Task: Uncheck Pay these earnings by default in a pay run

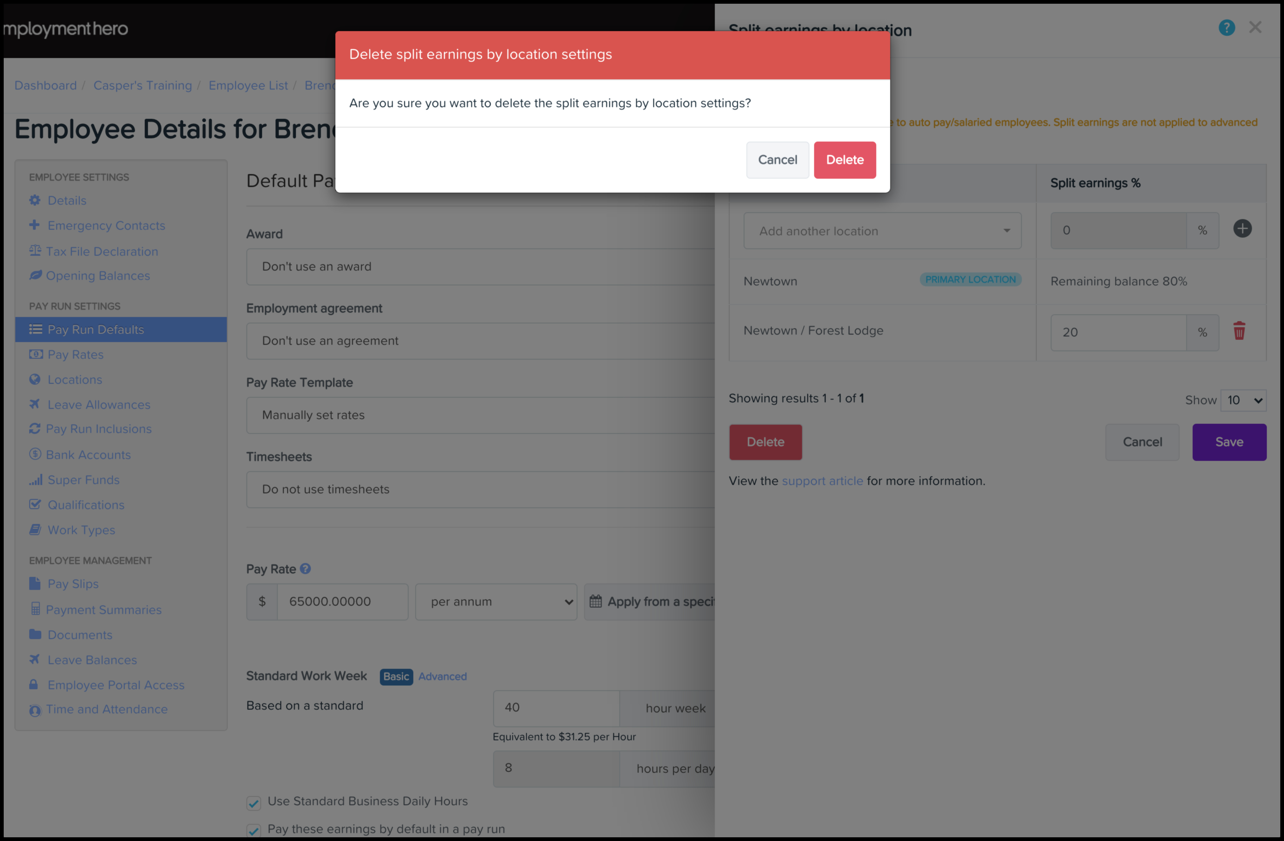Action: [x=254, y=830]
